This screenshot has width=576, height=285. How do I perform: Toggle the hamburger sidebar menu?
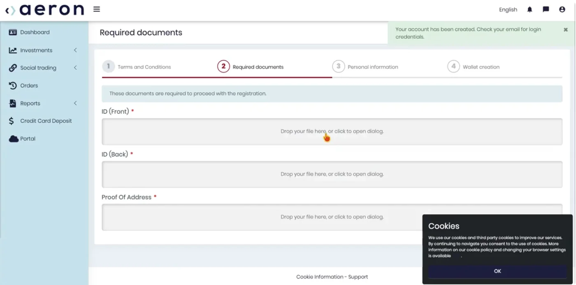tap(97, 9)
